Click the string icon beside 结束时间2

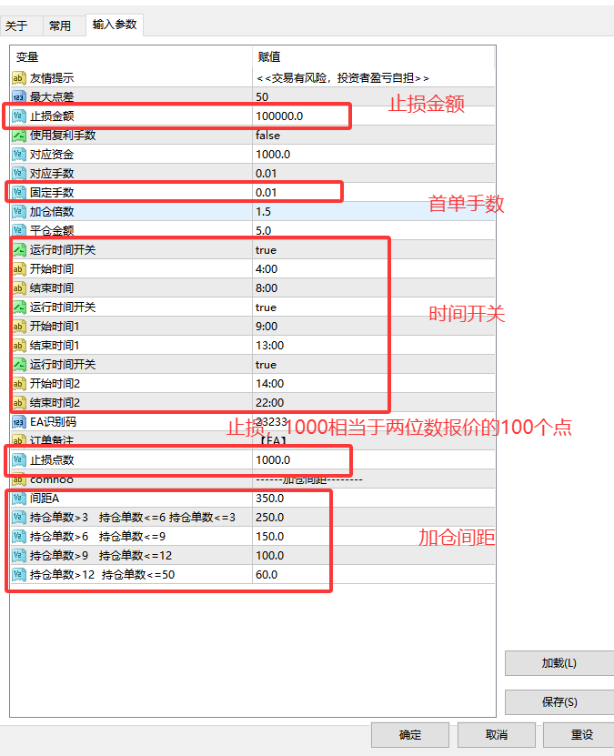(x=18, y=403)
